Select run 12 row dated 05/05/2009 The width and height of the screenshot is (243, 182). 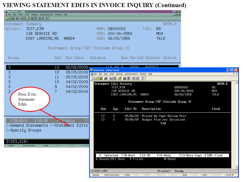click(x=48, y=72)
